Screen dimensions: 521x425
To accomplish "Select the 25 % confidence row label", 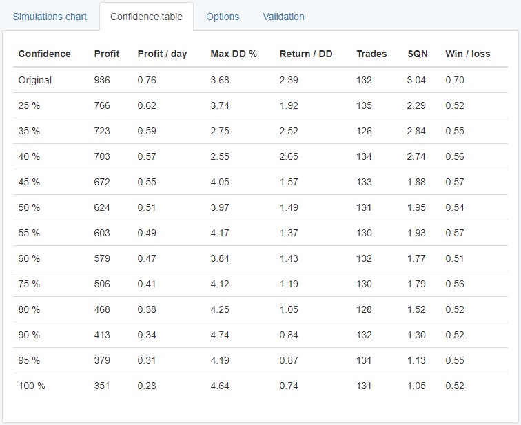I will [29, 105].
